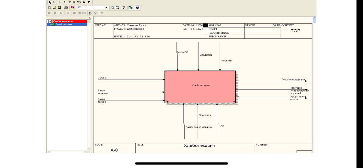Click the Хлебопекарня diagram title at bottom
Image resolution: width=363 pixels, height=168 pixels.
tap(199, 146)
